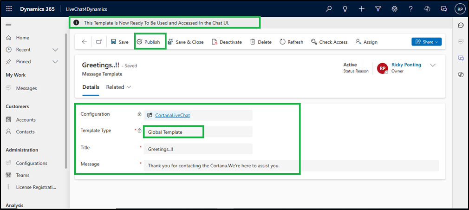Click the help question mark icon
Viewport: 469px width, 210px height.
pyautogui.click(x=410, y=8)
